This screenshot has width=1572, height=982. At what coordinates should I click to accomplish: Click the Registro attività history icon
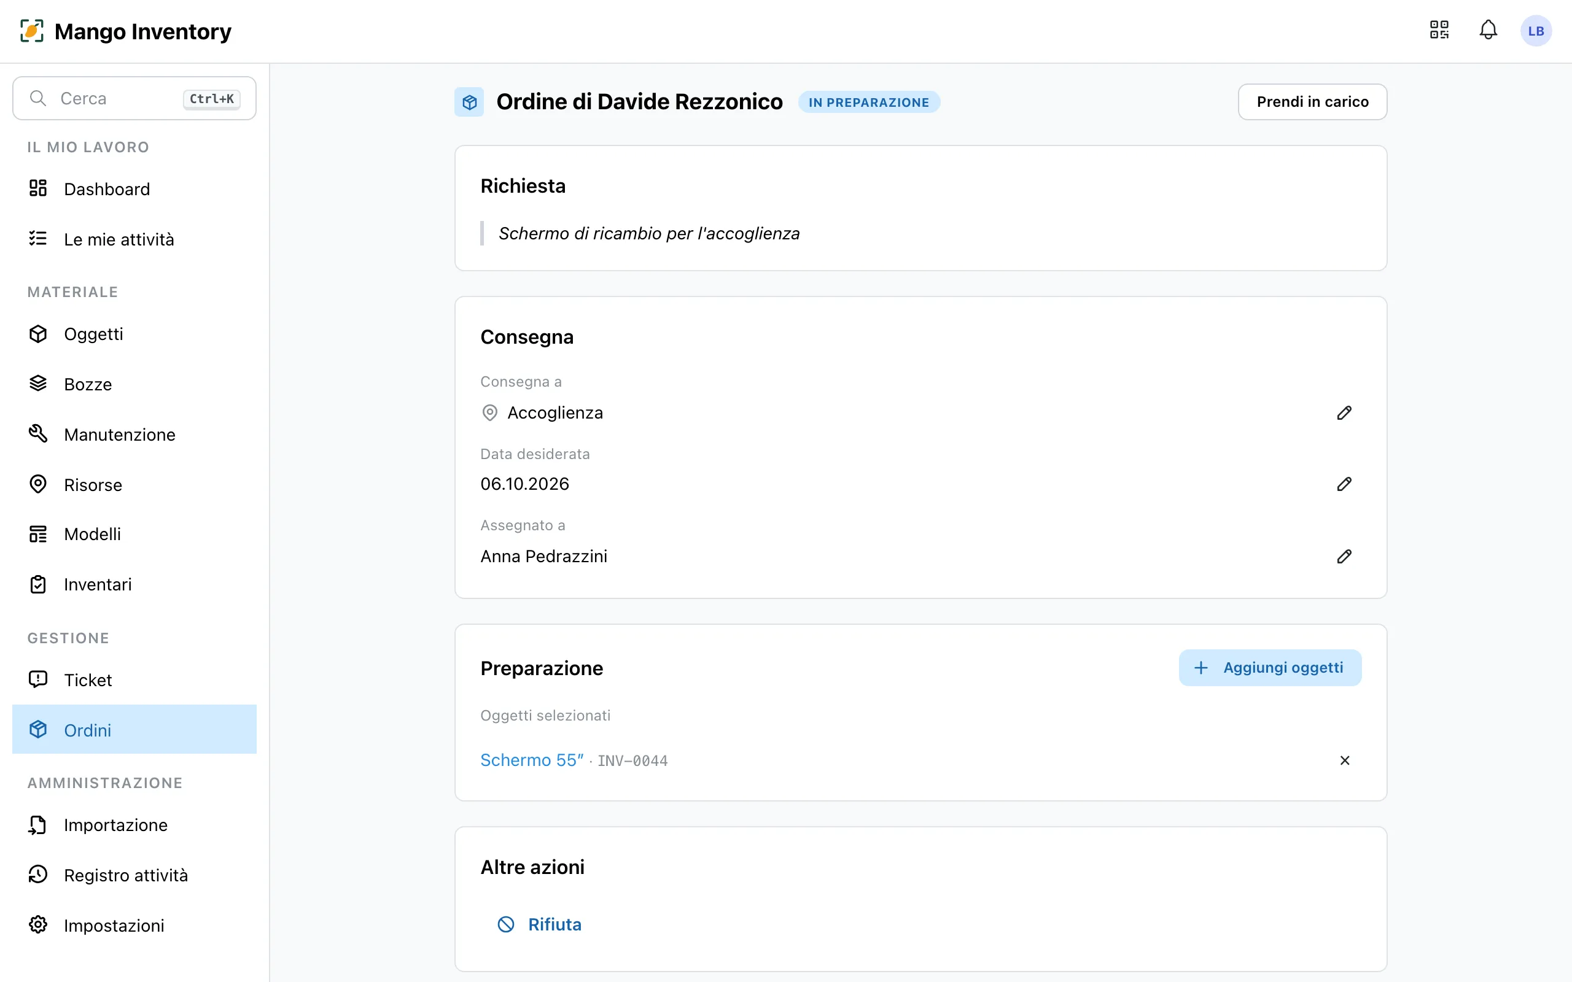point(38,875)
